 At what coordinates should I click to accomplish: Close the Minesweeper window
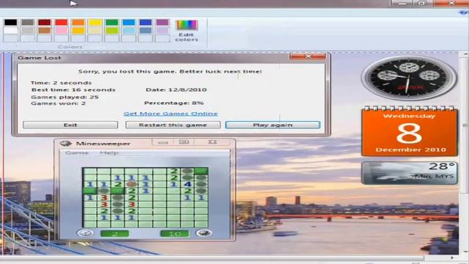(x=213, y=142)
